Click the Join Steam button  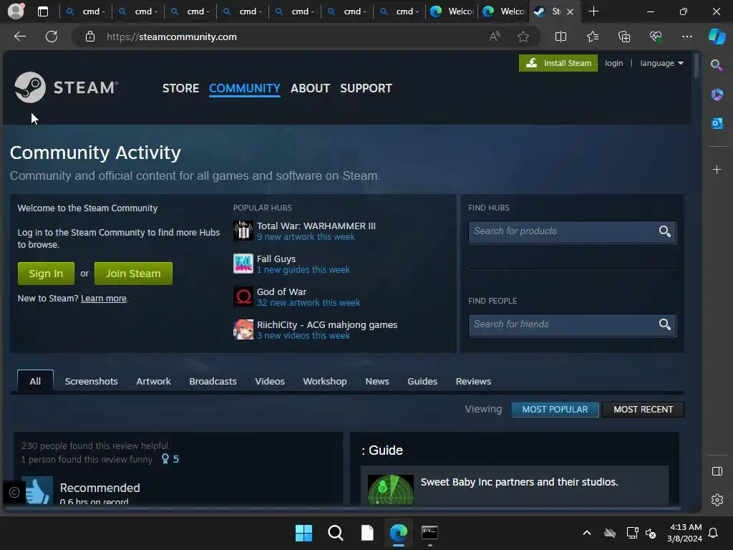(133, 274)
